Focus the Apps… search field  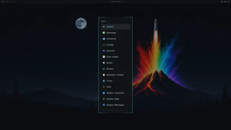(115, 21)
